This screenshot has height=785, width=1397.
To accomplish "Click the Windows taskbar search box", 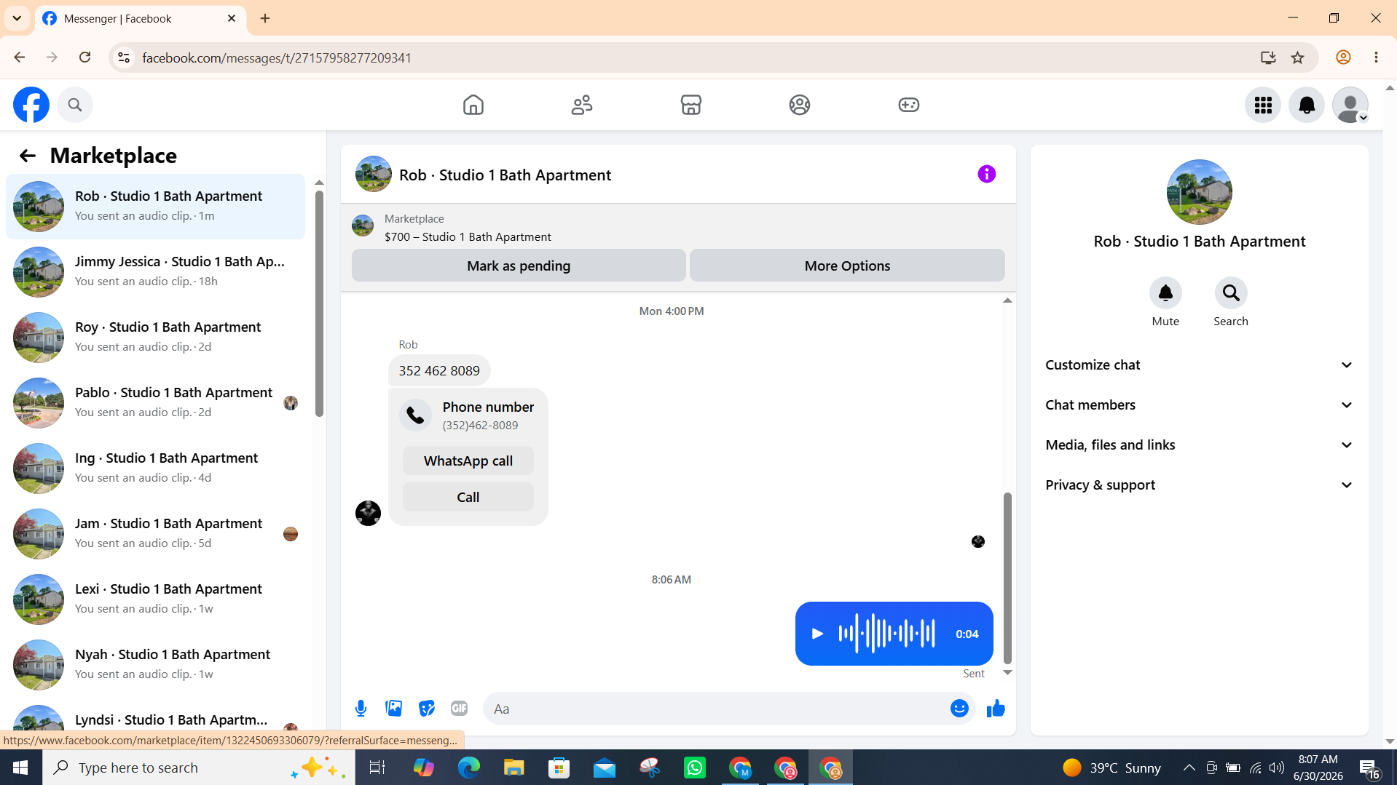I will 199,768.
